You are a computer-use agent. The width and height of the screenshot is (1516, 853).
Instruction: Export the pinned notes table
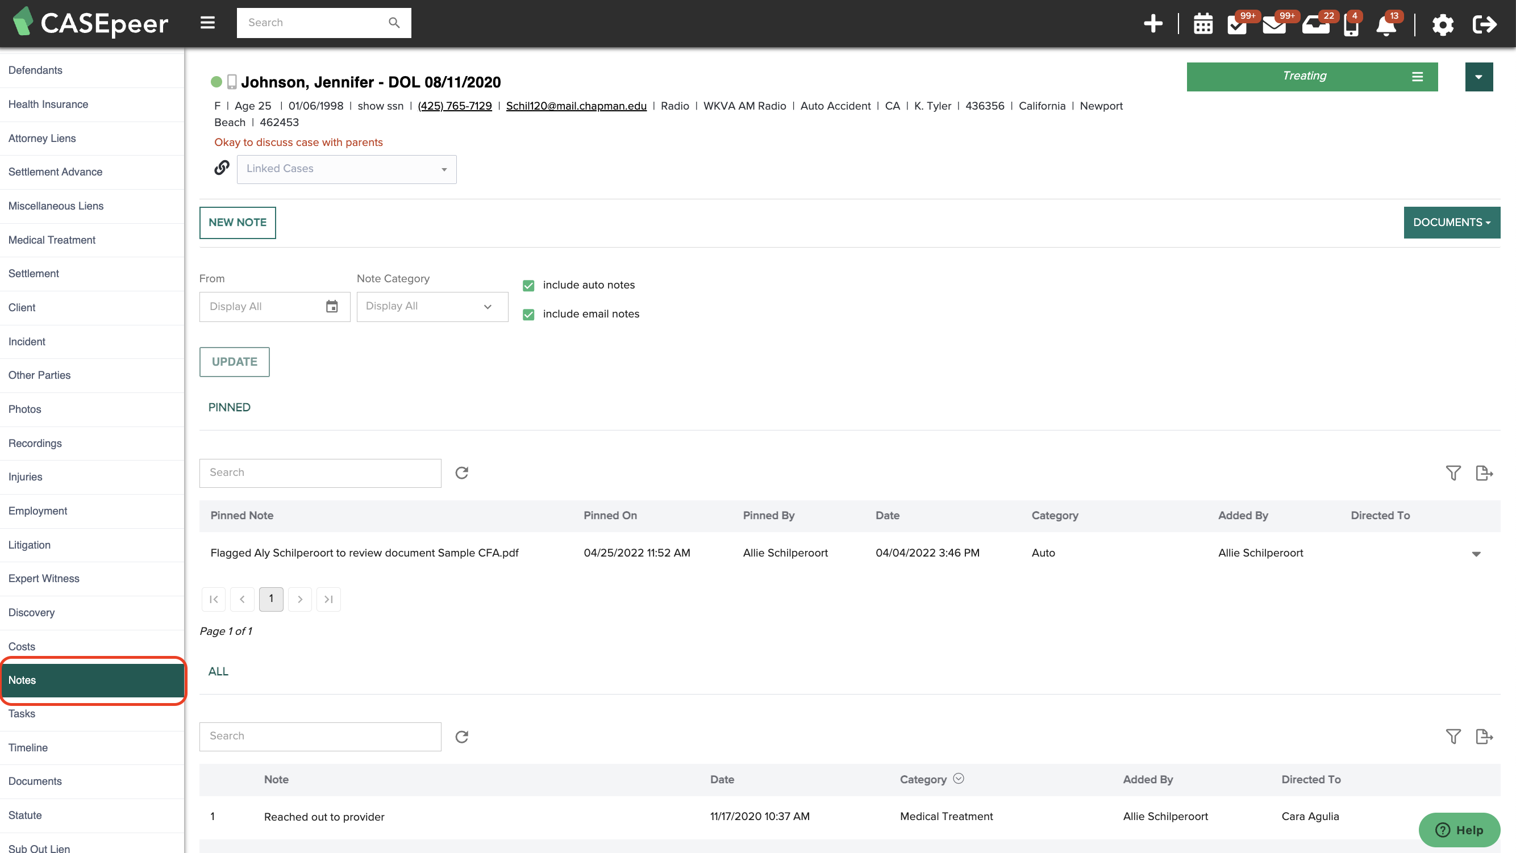1484,473
